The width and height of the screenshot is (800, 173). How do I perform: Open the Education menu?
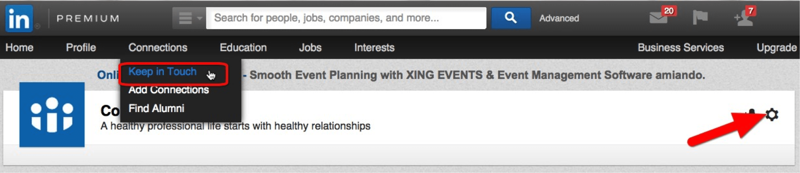point(243,48)
